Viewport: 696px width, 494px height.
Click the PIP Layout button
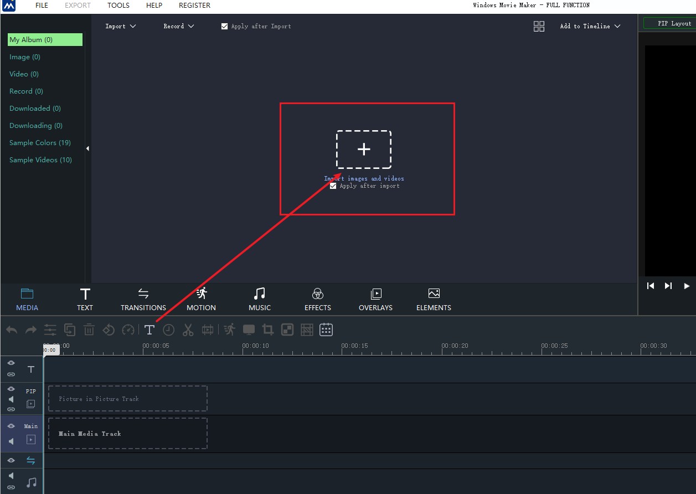tap(670, 23)
